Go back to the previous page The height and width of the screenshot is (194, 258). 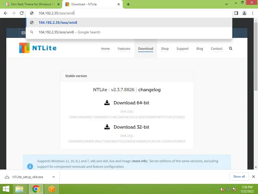6,13
